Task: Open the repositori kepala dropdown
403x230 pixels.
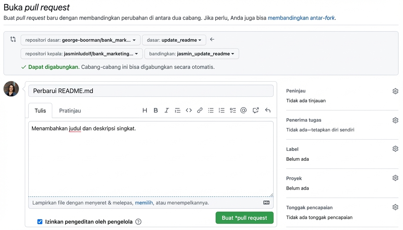Action: coord(82,54)
